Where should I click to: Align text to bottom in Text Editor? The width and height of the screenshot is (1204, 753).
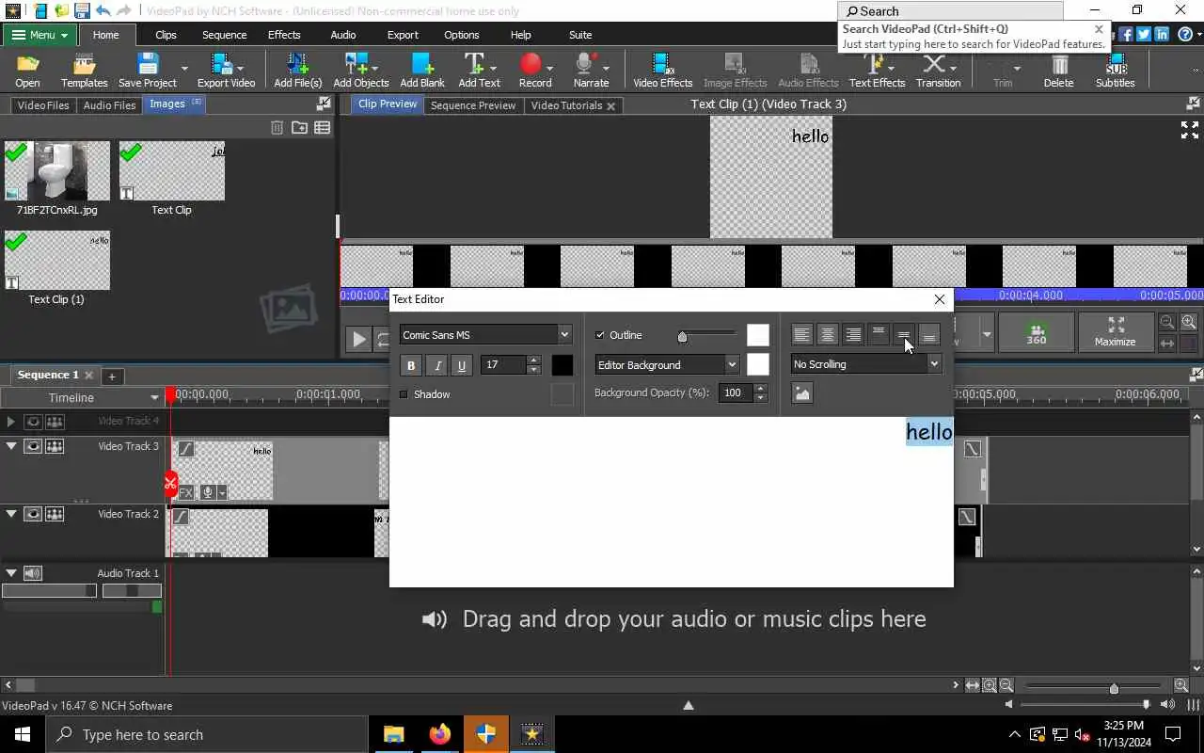tap(928, 334)
